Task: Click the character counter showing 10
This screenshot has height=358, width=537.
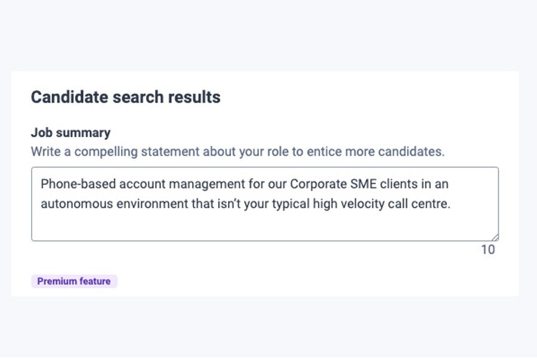Action: pos(487,250)
